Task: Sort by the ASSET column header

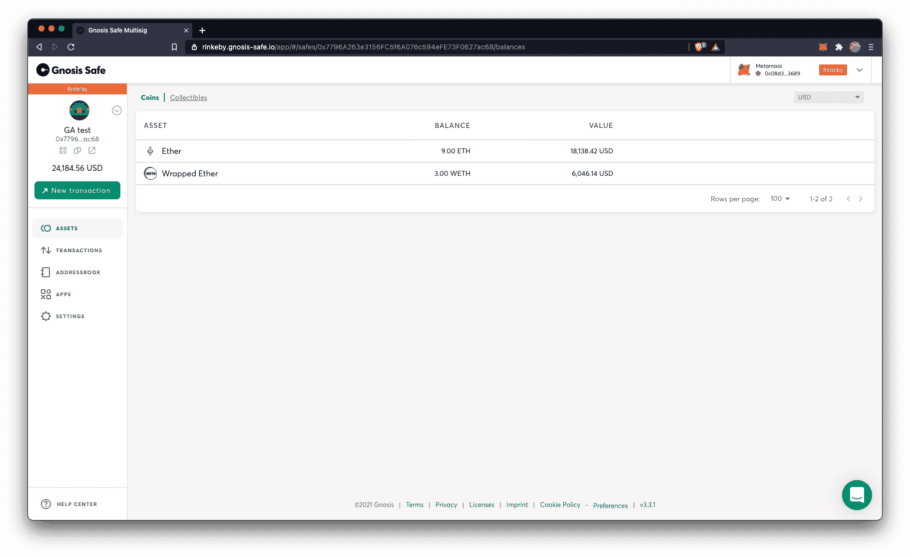Action: pos(155,125)
